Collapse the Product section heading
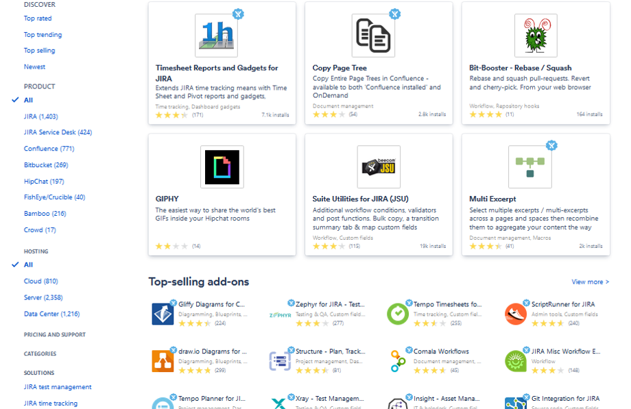 pyautogui.click(x=40, y=86)
